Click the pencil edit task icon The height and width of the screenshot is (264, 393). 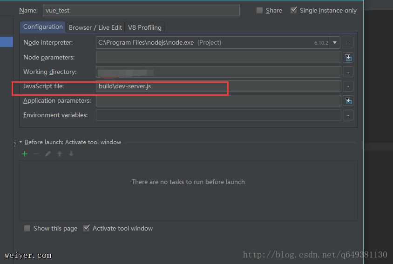click(x=48, y=154)
